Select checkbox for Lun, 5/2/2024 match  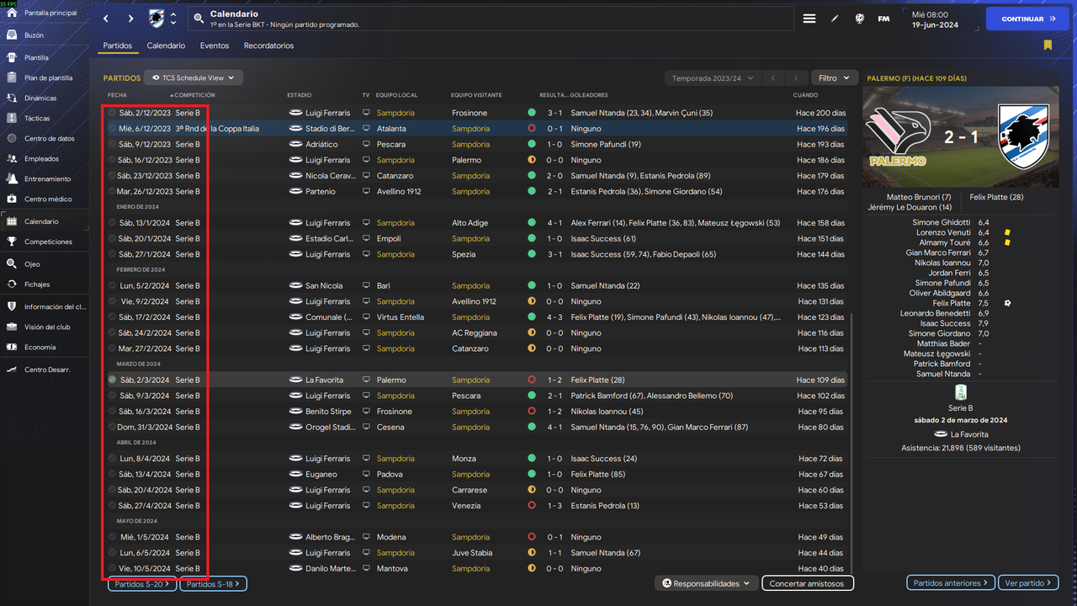[x=112, y=286]
